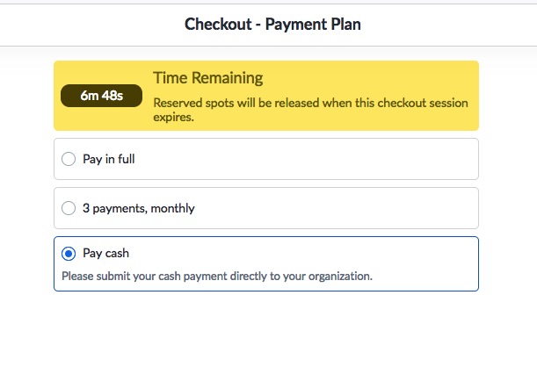This screenshot has height=367, width=537.
Task: Select the "Pay in full" radio button
Action: (x=69, y=159)
